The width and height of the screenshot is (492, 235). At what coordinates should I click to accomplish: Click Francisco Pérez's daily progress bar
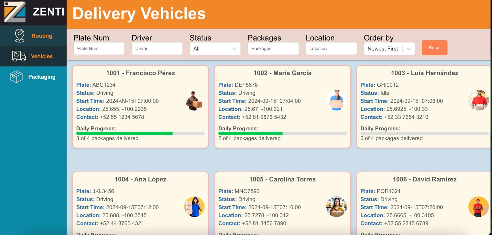(140, 133)
